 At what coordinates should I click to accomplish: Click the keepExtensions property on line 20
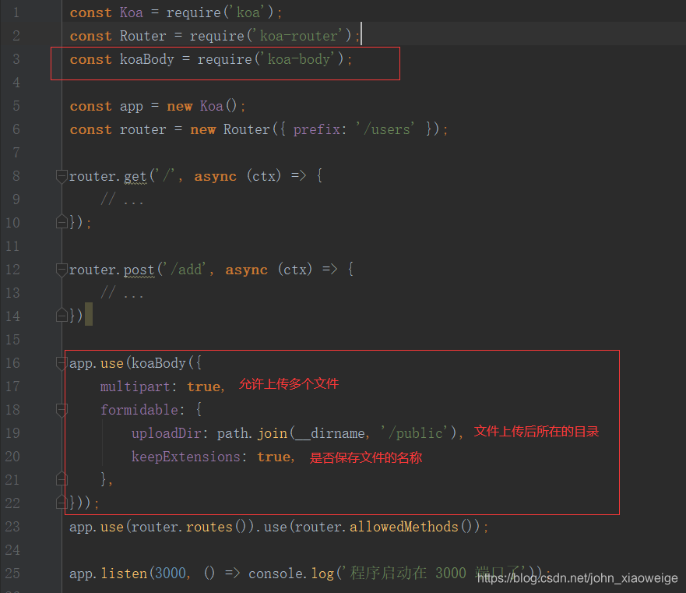click(186, 457)
